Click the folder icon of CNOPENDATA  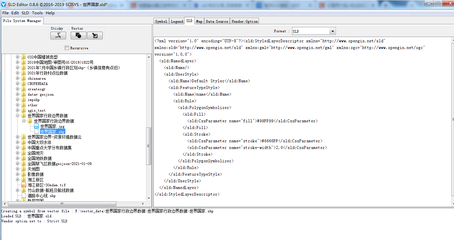click(x=24, y=84)
